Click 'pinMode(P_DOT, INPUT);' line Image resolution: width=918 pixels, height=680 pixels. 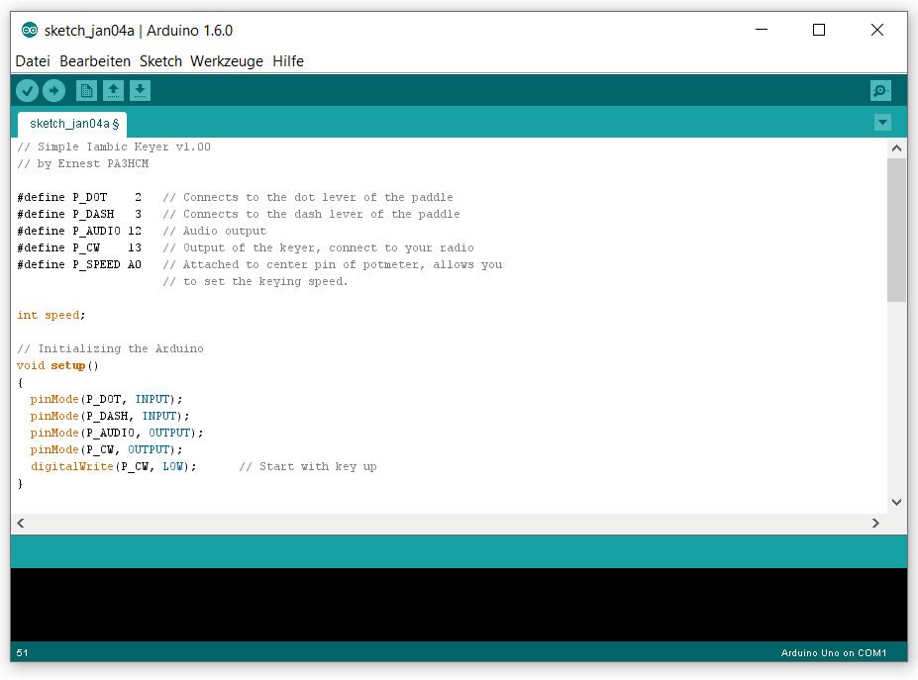coord(107,399)
